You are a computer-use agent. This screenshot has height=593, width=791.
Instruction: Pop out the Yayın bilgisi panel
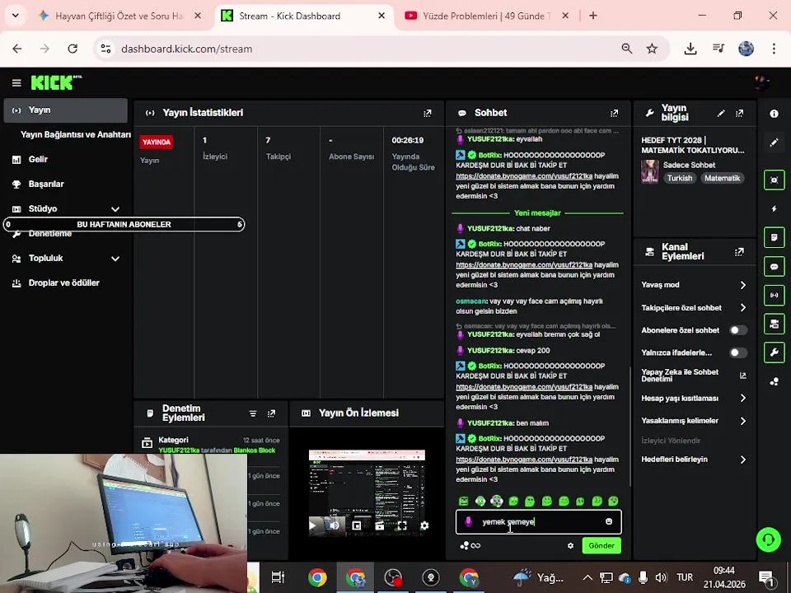click(740, 113)
